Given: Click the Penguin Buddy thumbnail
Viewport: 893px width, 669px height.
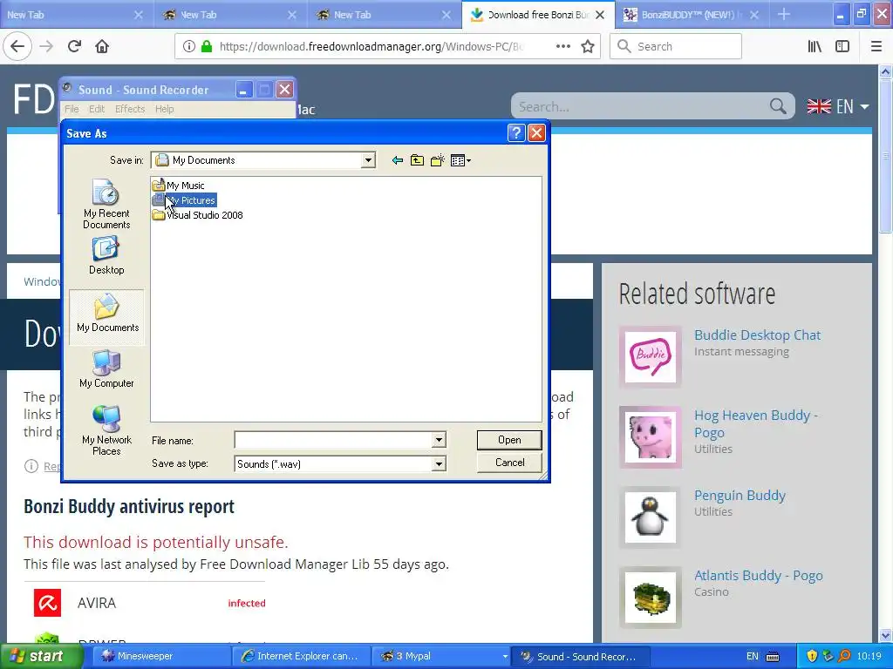Looking at the screenshot, I should tap(651, 517).
